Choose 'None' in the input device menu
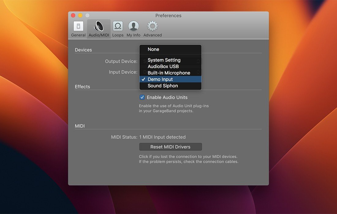Image resolution: width=337 pixels, height=214 pixels. 153,49
